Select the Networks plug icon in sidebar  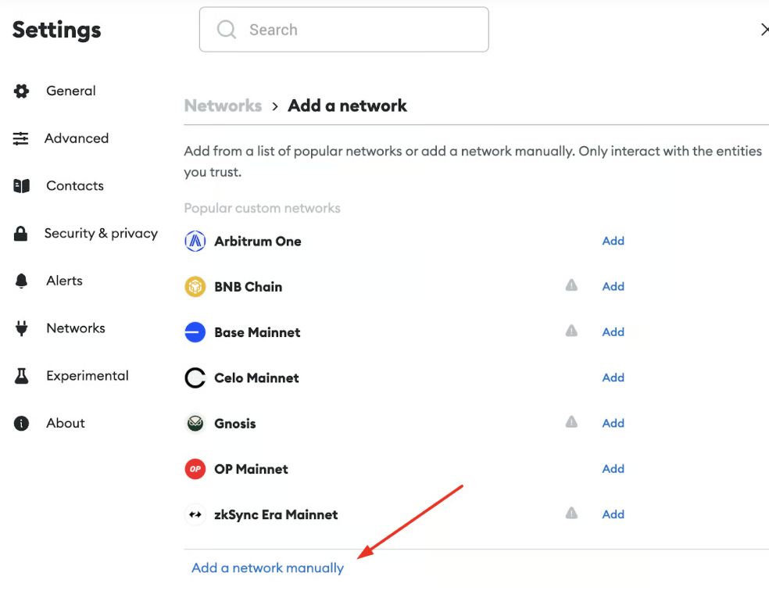pyautogui.click(x=21, y=328)
